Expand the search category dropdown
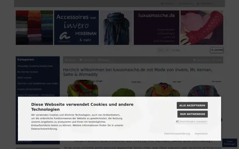 163,50
